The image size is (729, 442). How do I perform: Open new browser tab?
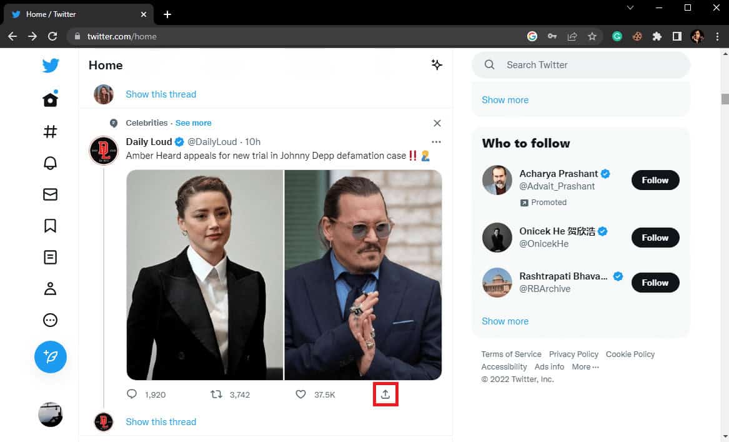click(x=167, y=14)
